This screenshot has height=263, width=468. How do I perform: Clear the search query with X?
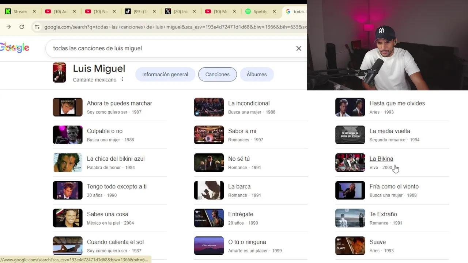point(299,48)
